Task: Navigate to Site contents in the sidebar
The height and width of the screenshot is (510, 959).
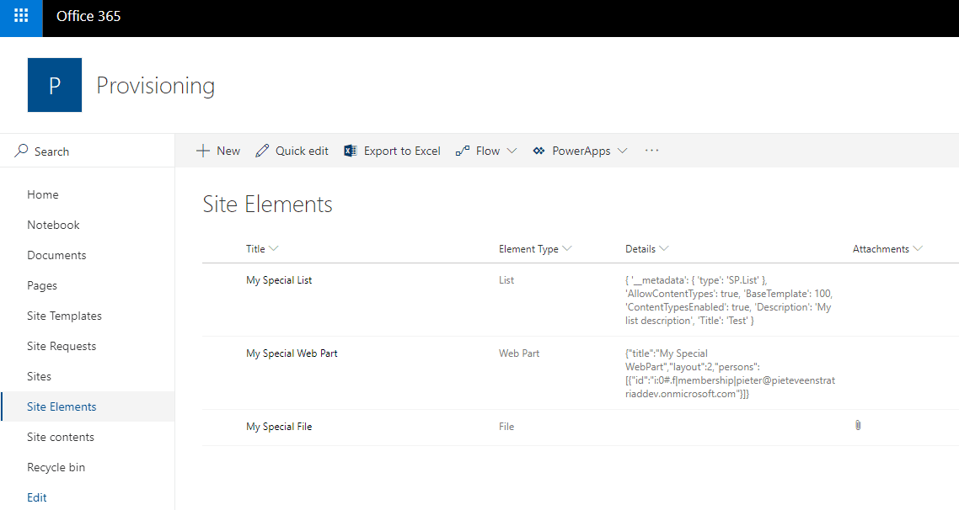Action: [60, 436]
